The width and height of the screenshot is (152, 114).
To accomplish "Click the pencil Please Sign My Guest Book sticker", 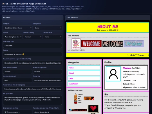I will [78, 99].
